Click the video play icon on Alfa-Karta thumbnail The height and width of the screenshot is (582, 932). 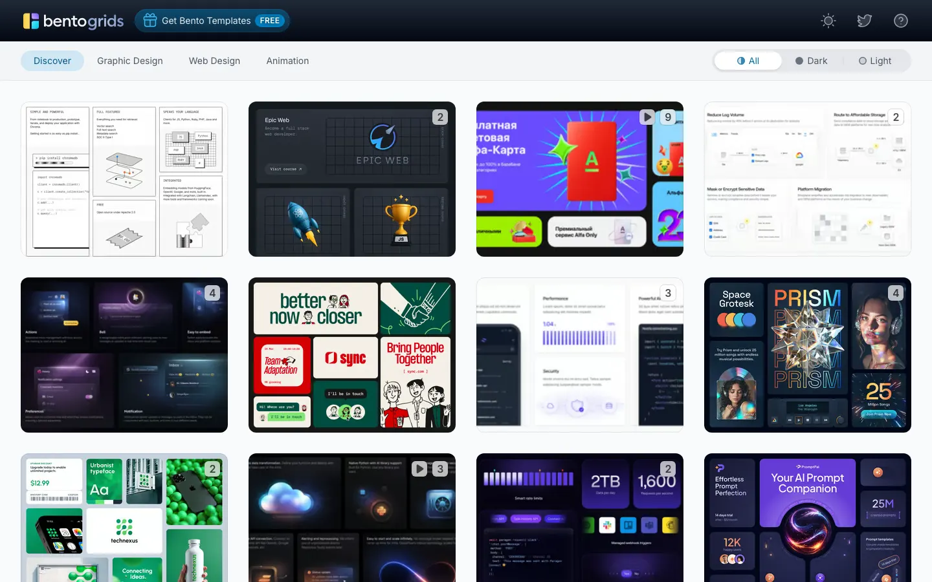pyautogui.click(x=647, y=117)
